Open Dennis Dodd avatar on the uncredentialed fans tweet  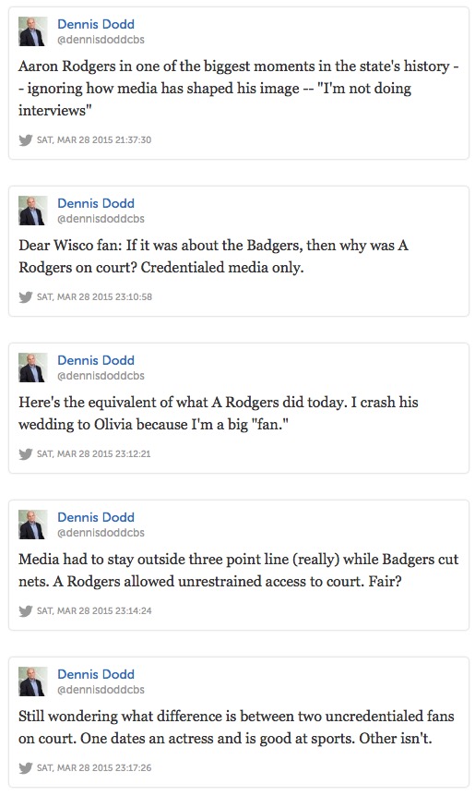[33, 681]
